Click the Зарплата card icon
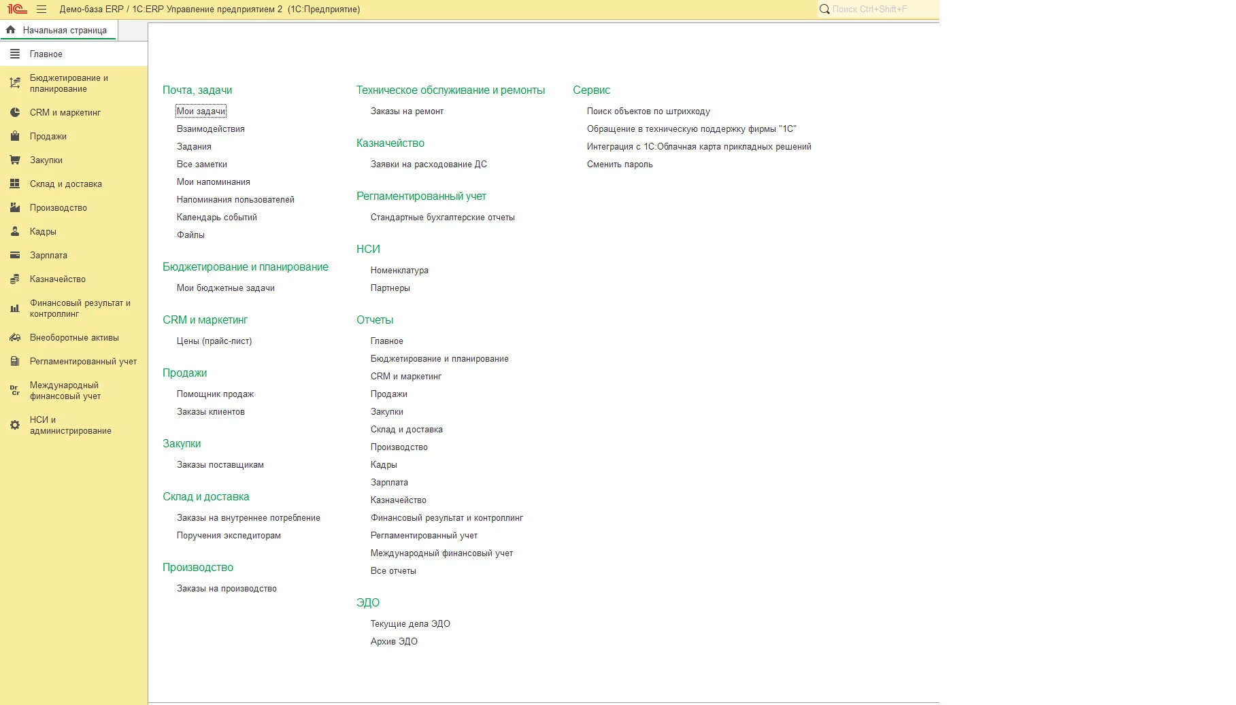 coord(15,255)
